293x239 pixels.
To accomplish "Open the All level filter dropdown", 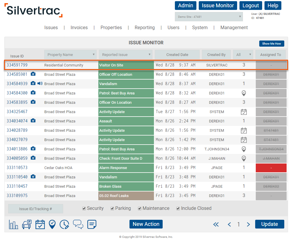I will point(243,55).
